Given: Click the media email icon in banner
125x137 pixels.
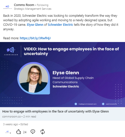Looking at the screenshot, I should tap(76, 104).
